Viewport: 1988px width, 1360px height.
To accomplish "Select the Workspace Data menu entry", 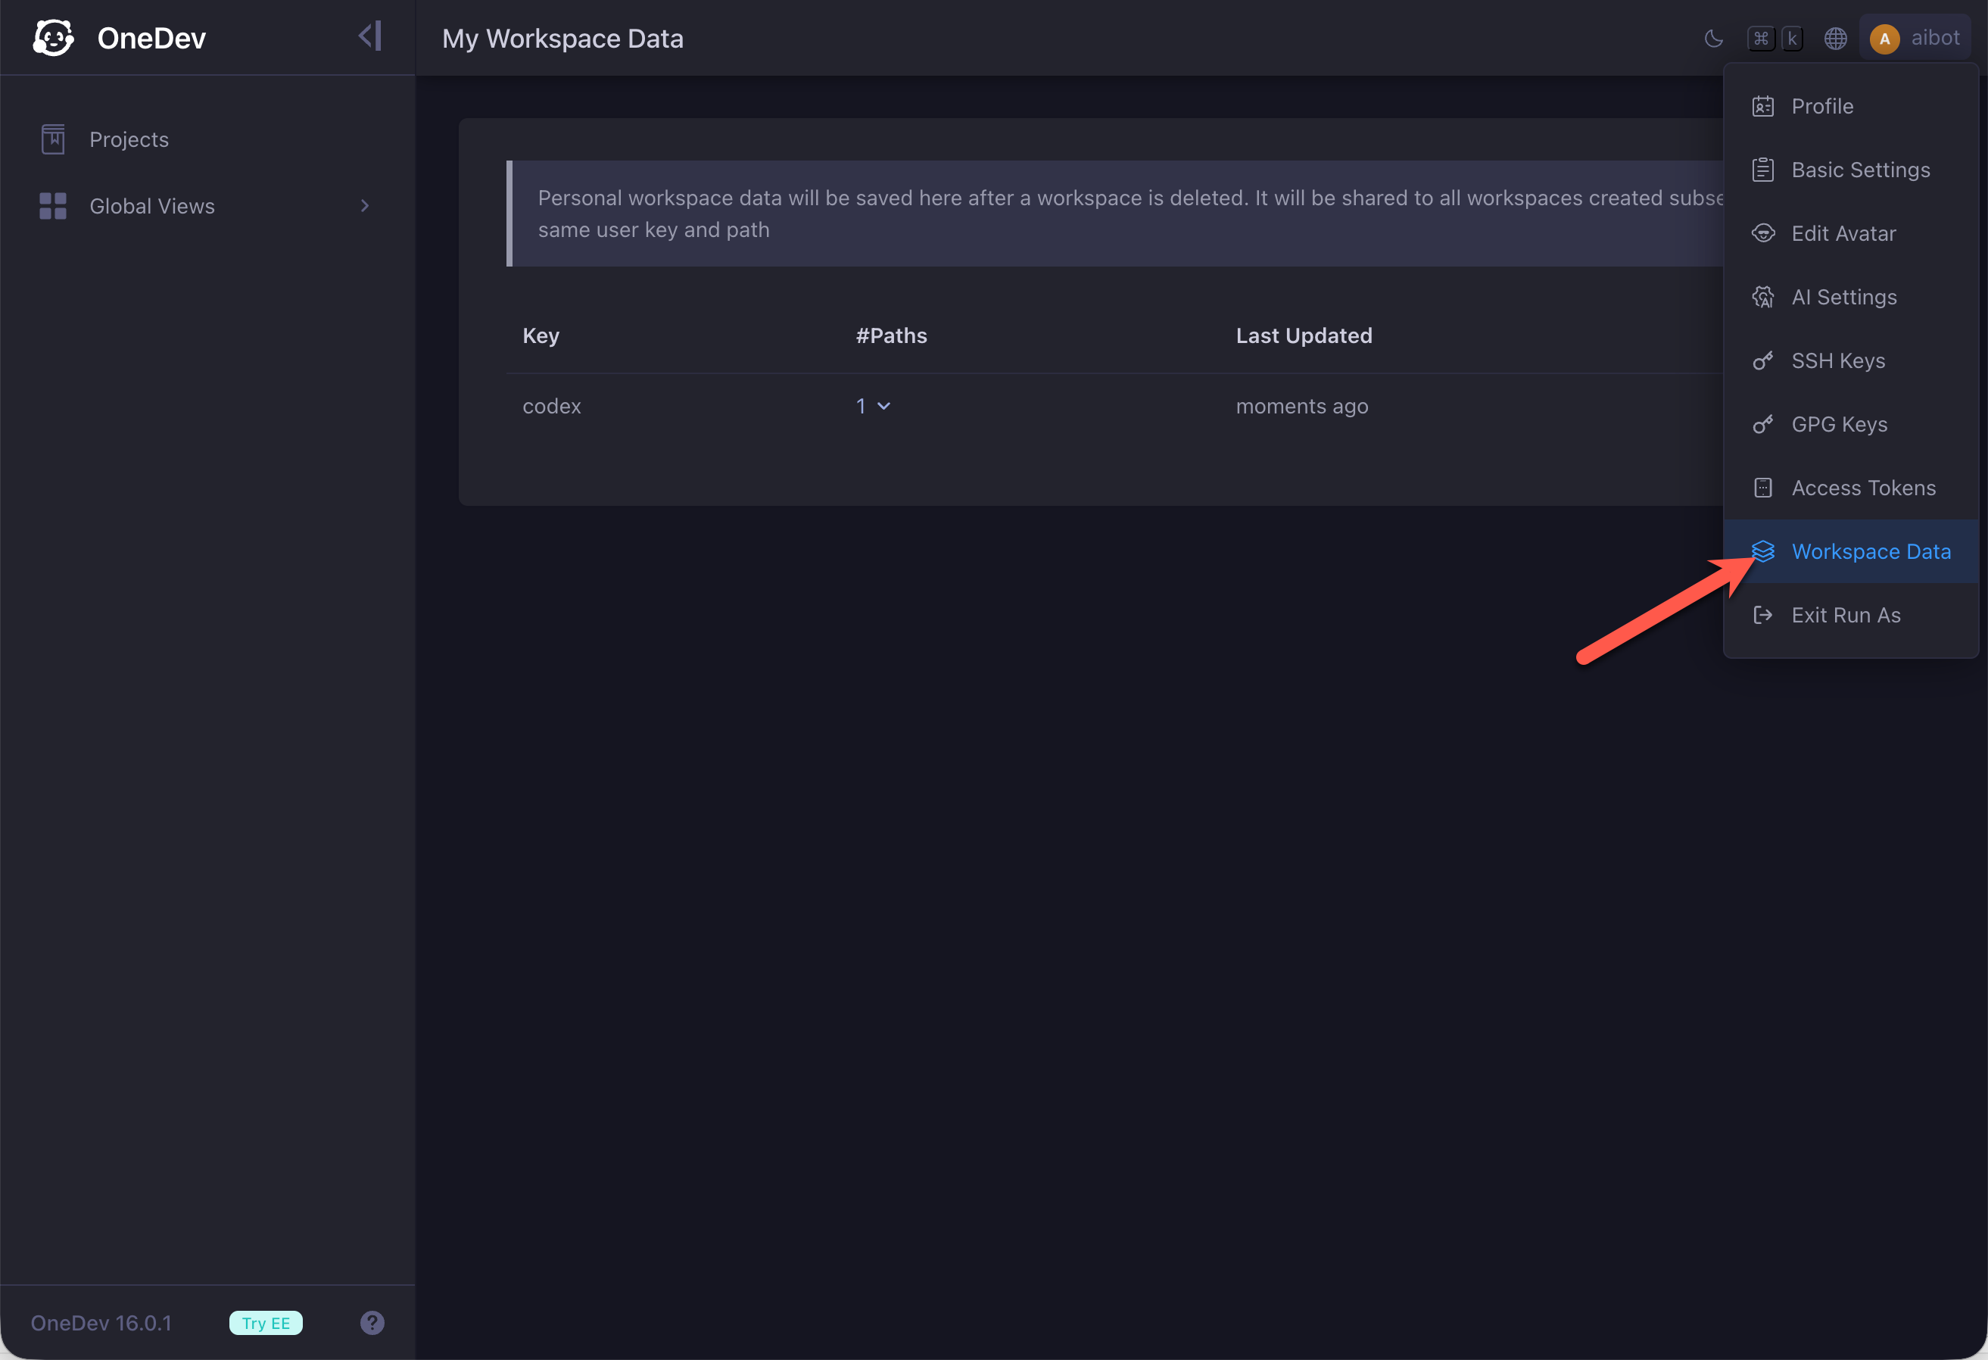I will tap(1851, 551).
